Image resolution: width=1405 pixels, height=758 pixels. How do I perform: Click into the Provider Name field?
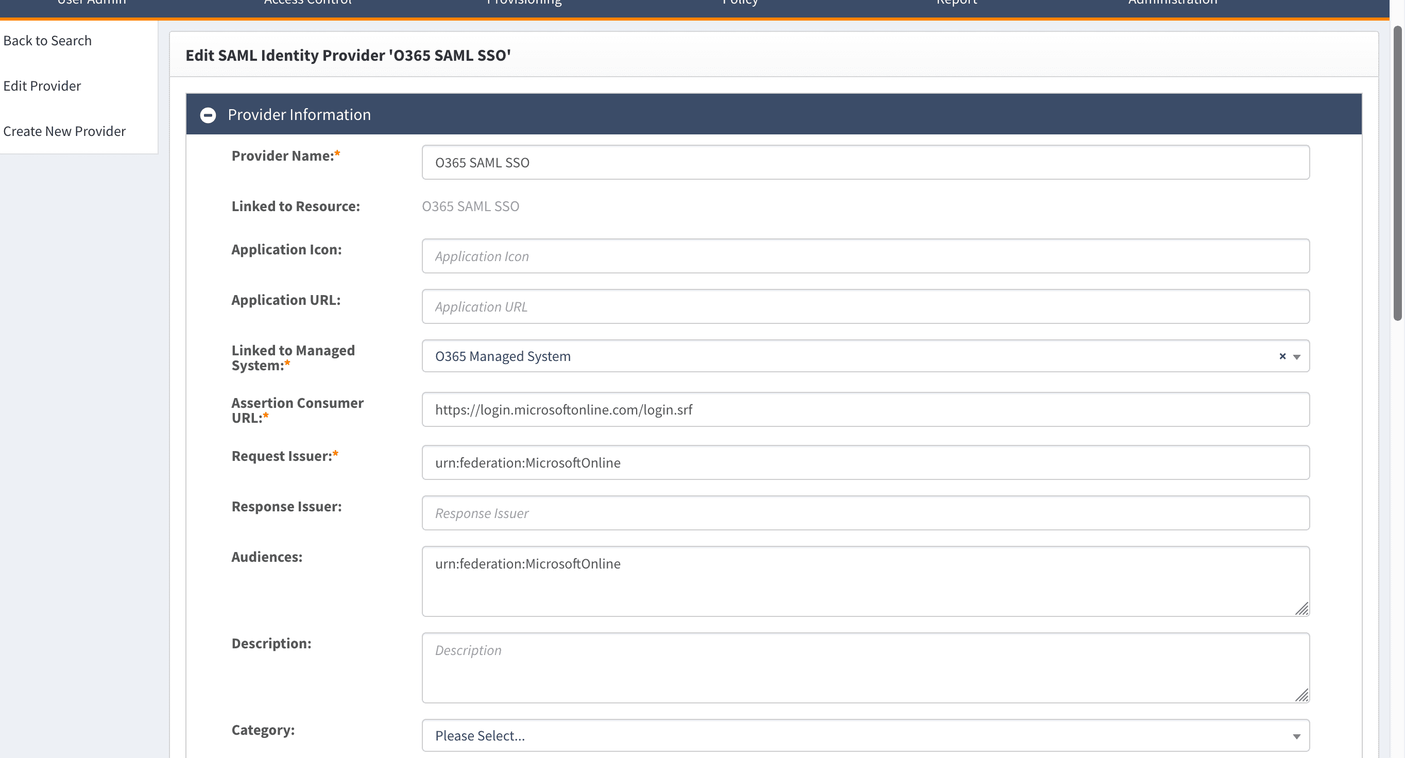[x=865, y=163]
